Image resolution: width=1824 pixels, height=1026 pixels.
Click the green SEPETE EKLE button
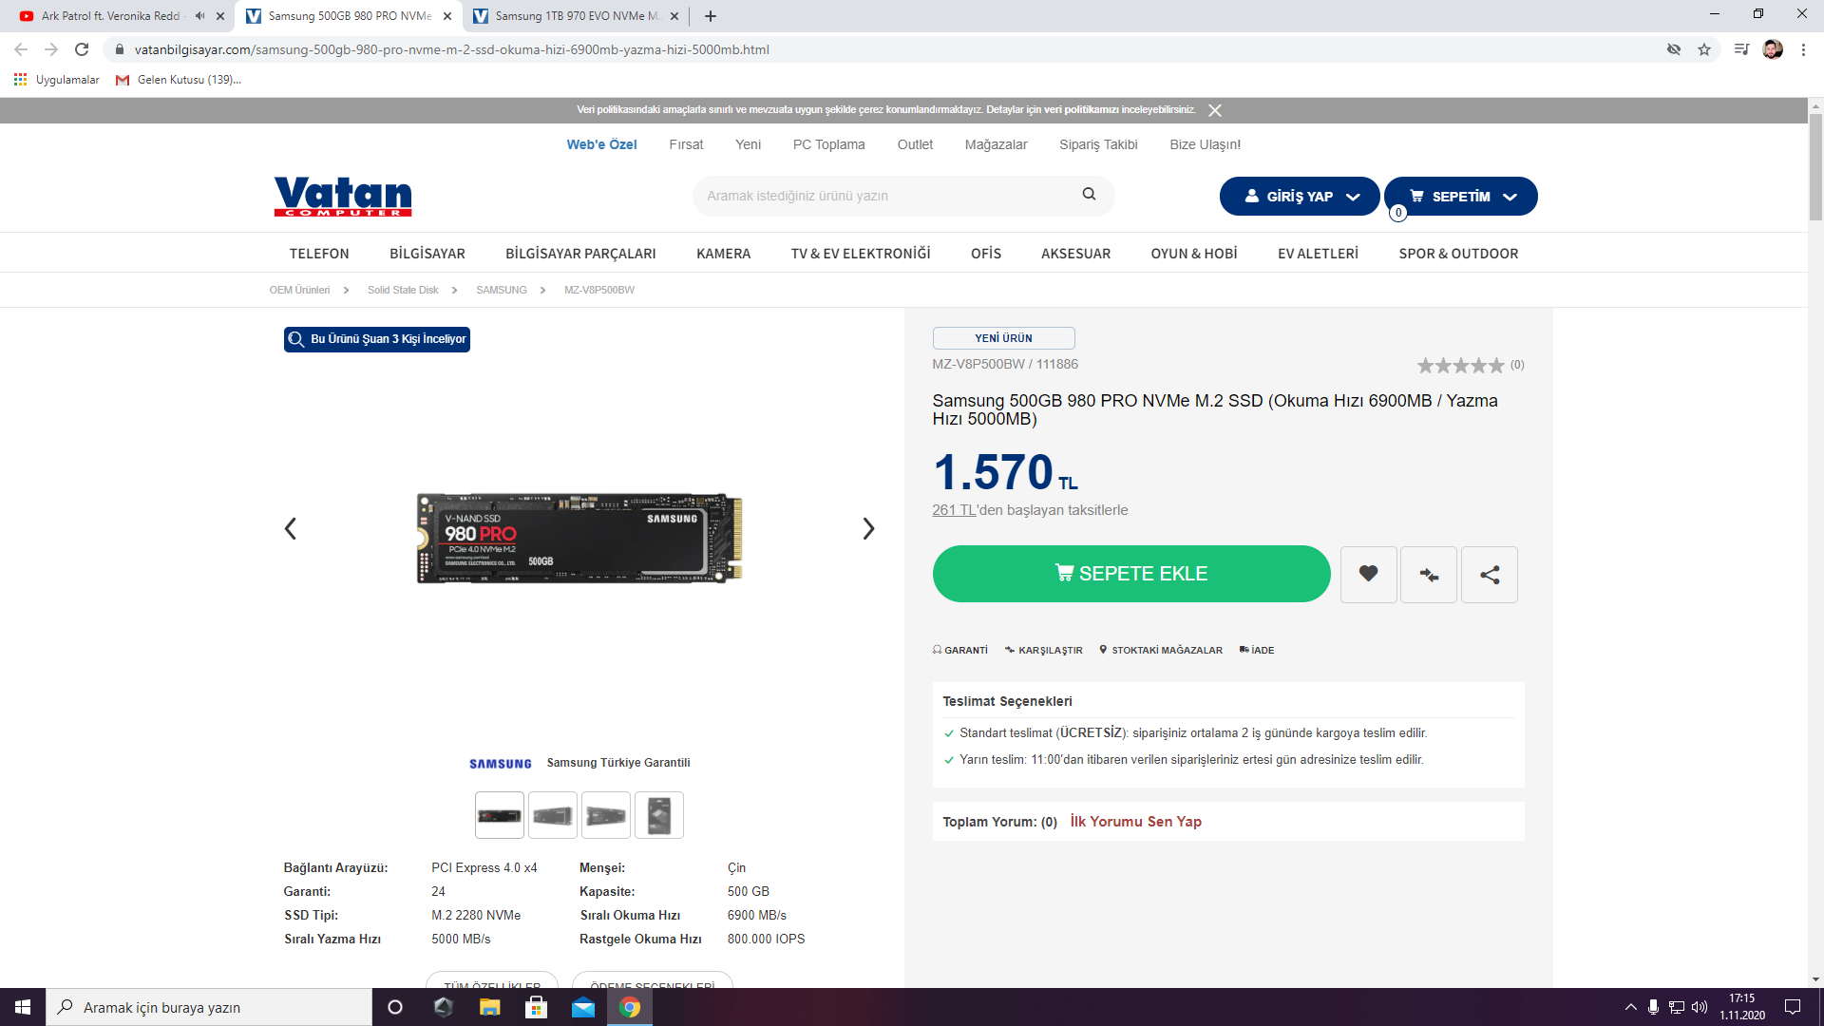(x=1130, y=574)
